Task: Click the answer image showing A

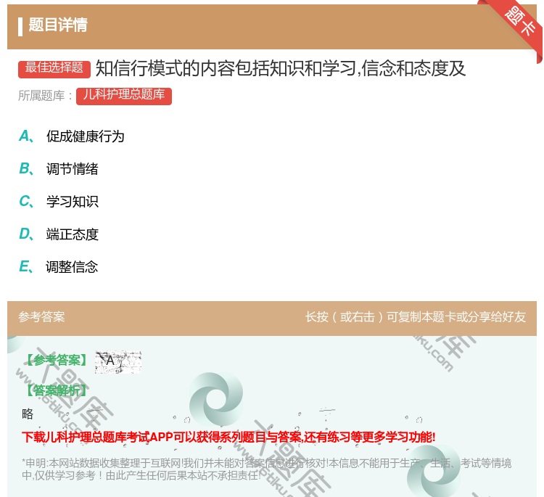Action: click(118, 362)
